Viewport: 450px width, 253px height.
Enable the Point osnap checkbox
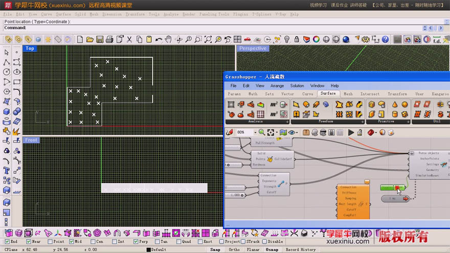[50, 242]
